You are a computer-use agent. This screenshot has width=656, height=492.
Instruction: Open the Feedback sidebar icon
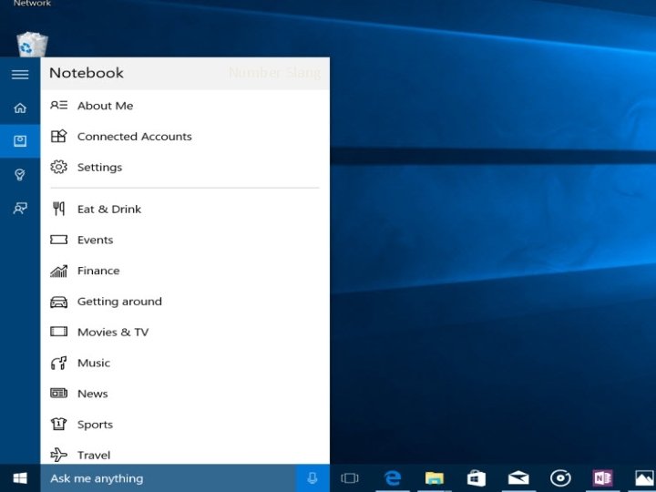20,208
